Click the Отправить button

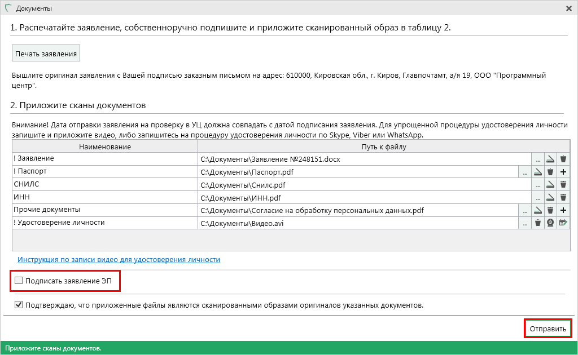(x=548, y=329)
